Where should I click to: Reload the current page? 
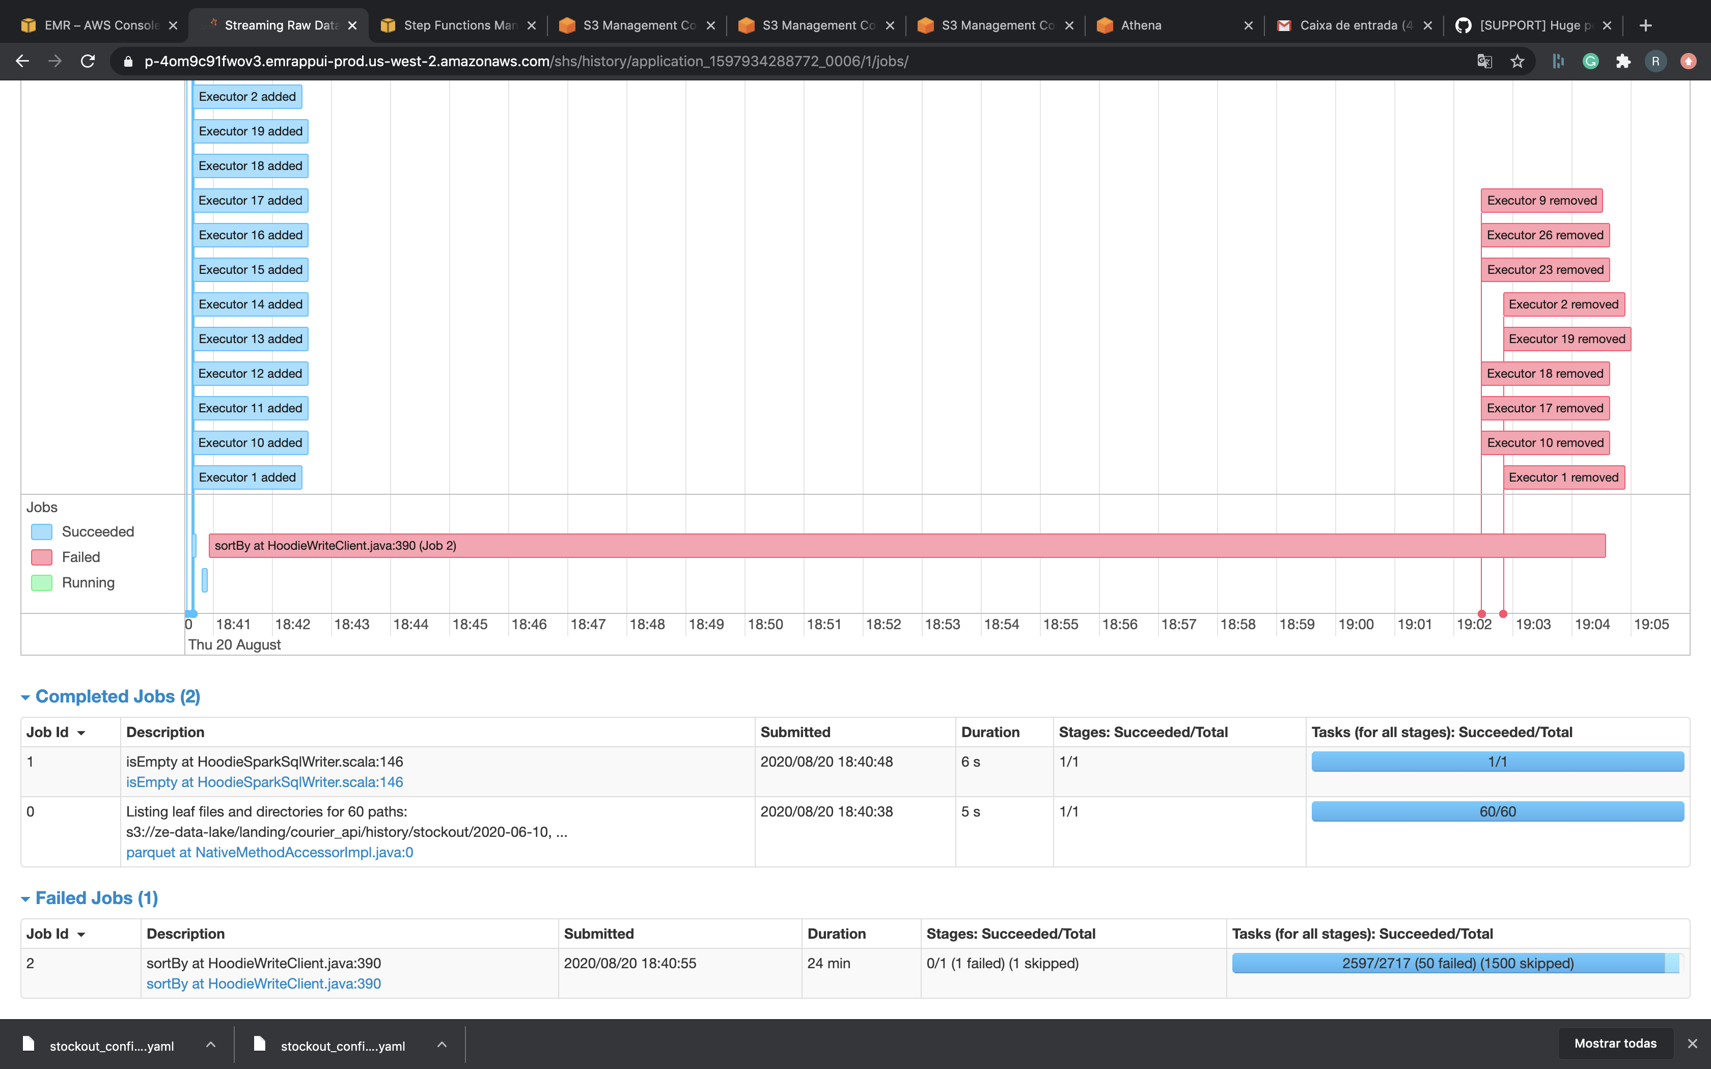click(88, 62)
